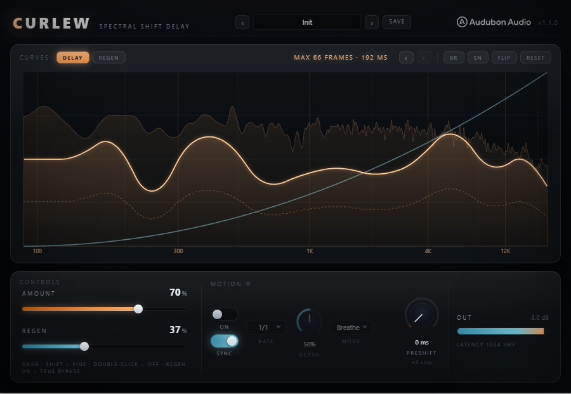Image resolution: width=571 pixels, height=394 pixels.
Task: Step curve history back arrow
Action: pos(406,58)
